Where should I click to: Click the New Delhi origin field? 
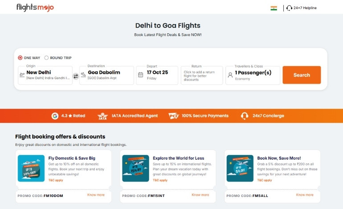(x=45, y=75)
